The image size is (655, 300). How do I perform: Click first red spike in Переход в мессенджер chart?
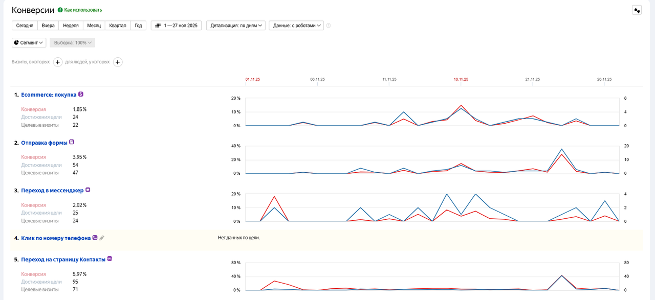click(x=274, y=197)
